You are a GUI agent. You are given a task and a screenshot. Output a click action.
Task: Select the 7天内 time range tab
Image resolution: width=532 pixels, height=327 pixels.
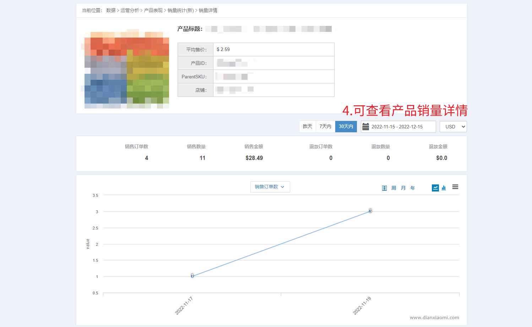pos(325,126)
